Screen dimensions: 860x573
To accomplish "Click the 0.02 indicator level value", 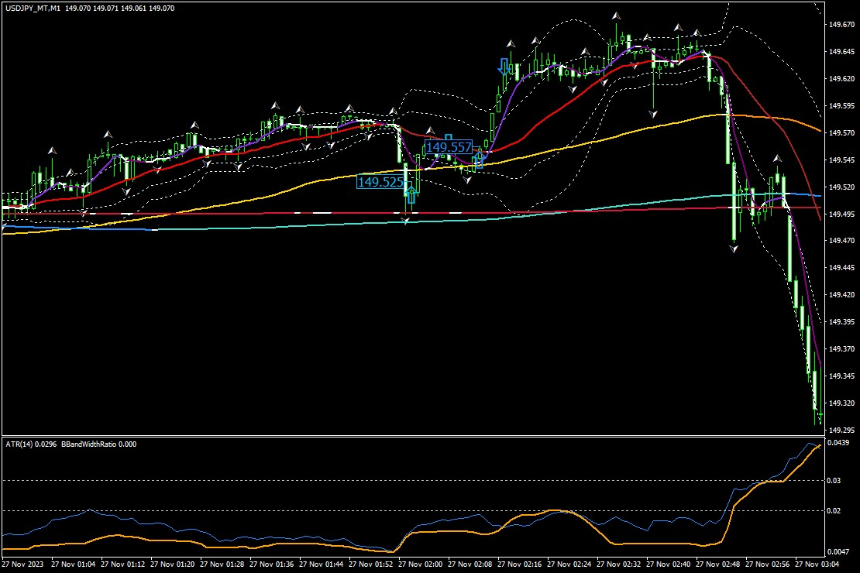I will (834, 510).
